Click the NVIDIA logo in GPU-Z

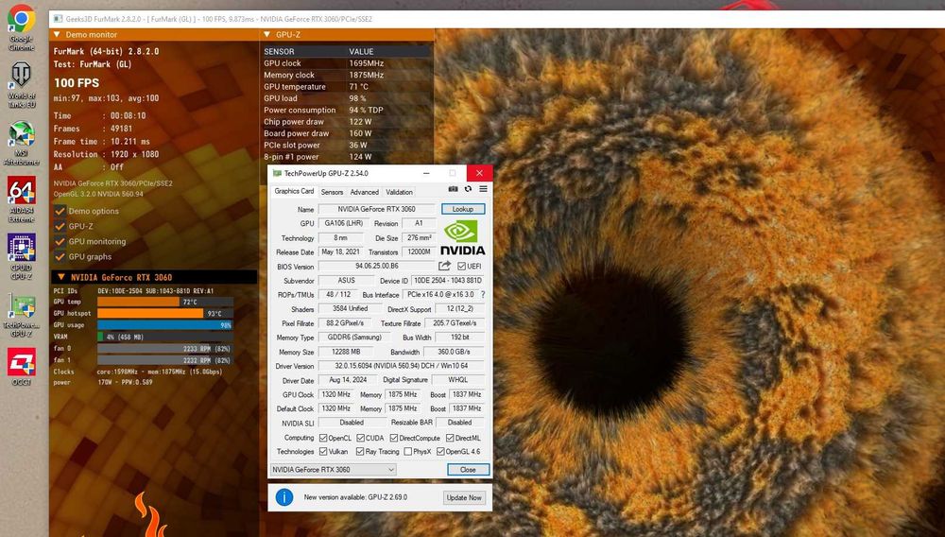[x=462, y=237]
